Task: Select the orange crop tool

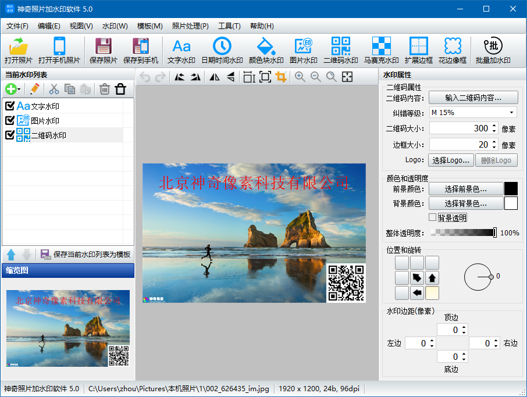Action: pos(281,77)
